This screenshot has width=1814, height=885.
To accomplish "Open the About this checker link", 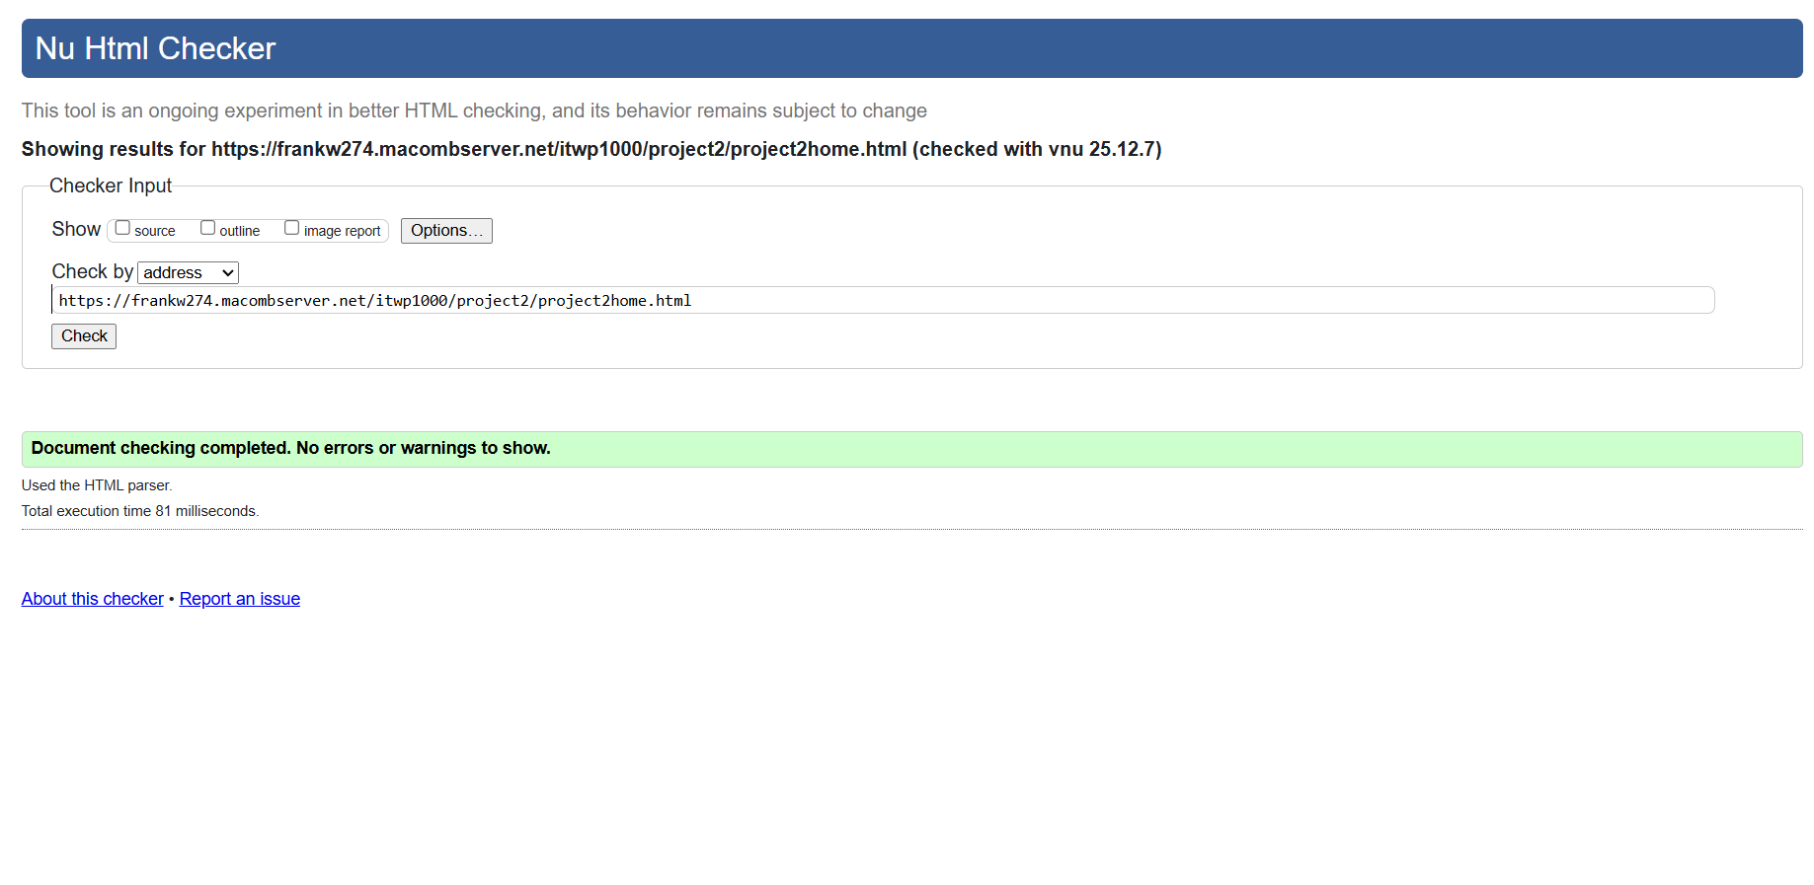I will (93, 599).
